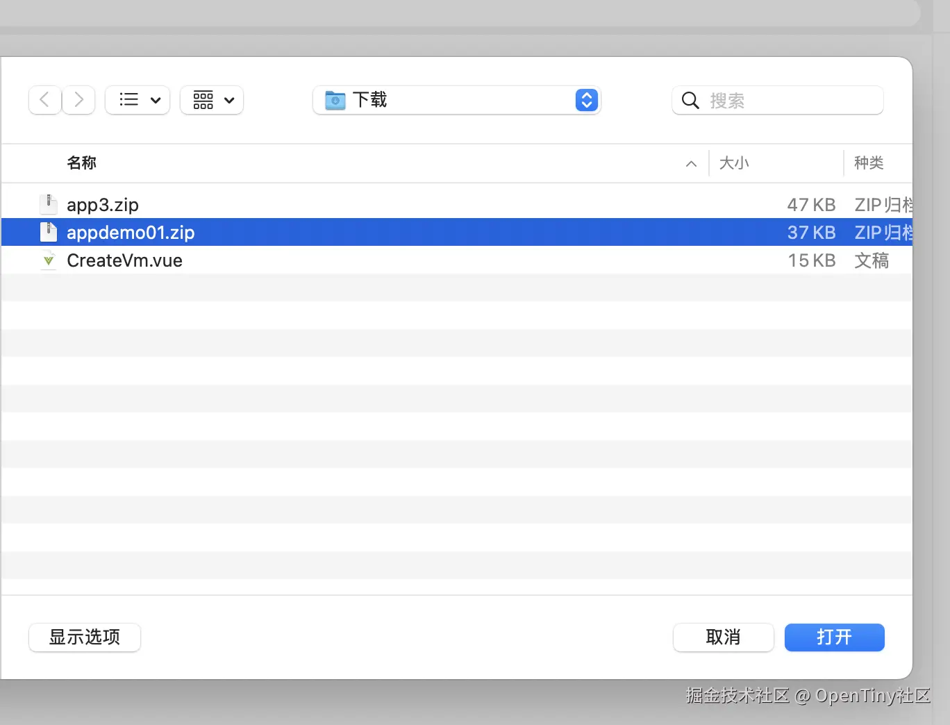
Task: Select the app3.zip file
Action: pyautogui.click(x=457, y=205)
